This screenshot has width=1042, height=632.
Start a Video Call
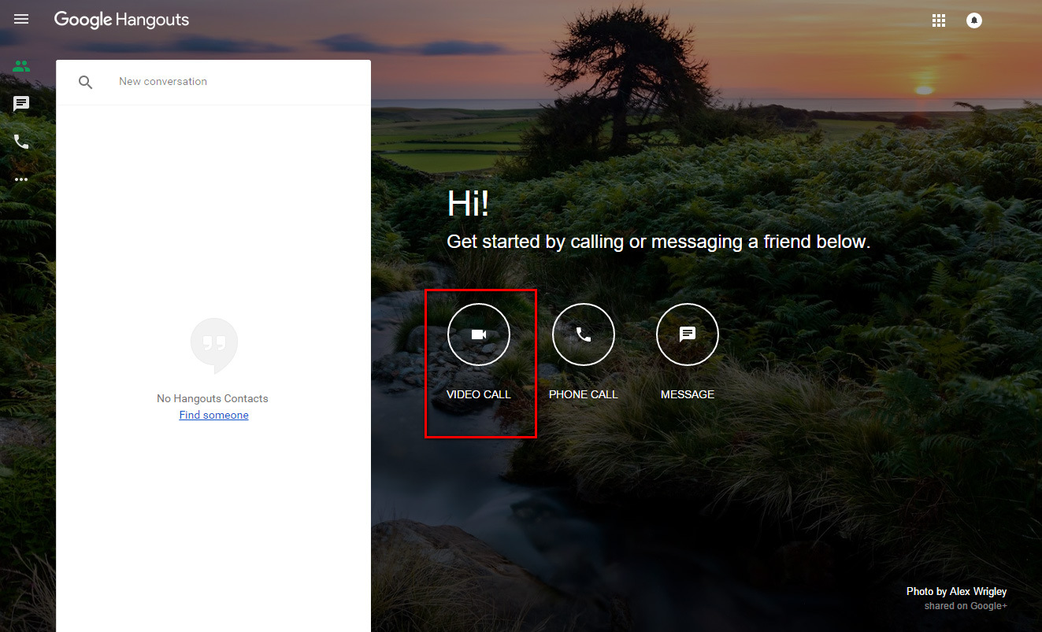point(479,334)
